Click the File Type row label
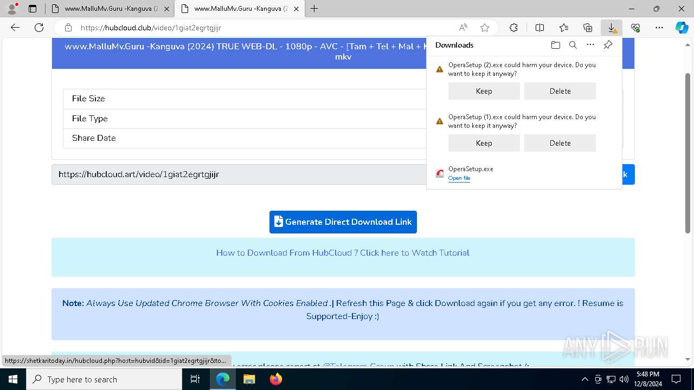694x390 pixels. pos(90,119)
